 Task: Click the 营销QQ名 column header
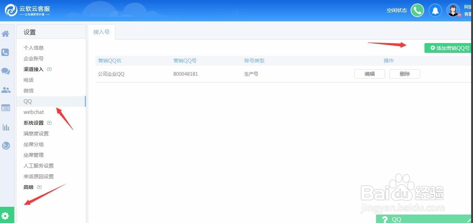point(110,61)
